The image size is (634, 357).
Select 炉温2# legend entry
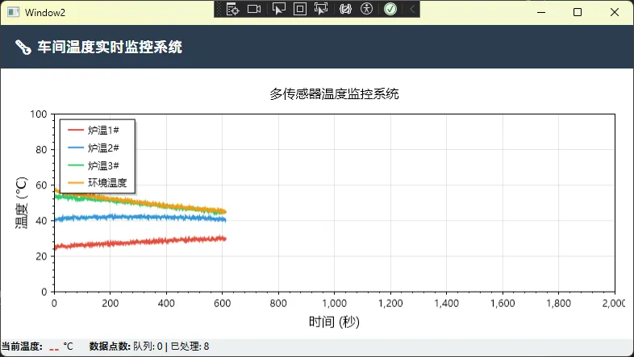[x=103, y=147]
